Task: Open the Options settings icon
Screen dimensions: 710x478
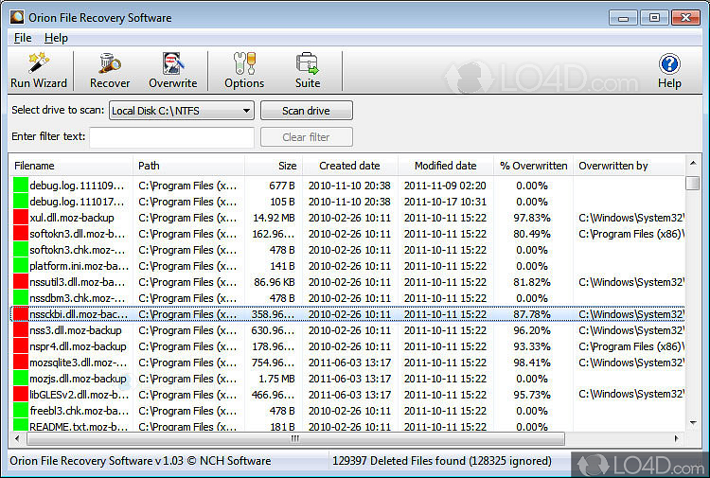Action: 244,70
